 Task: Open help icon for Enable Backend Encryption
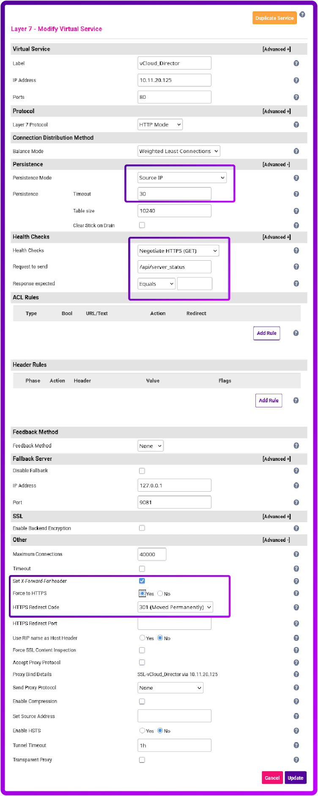296,528
